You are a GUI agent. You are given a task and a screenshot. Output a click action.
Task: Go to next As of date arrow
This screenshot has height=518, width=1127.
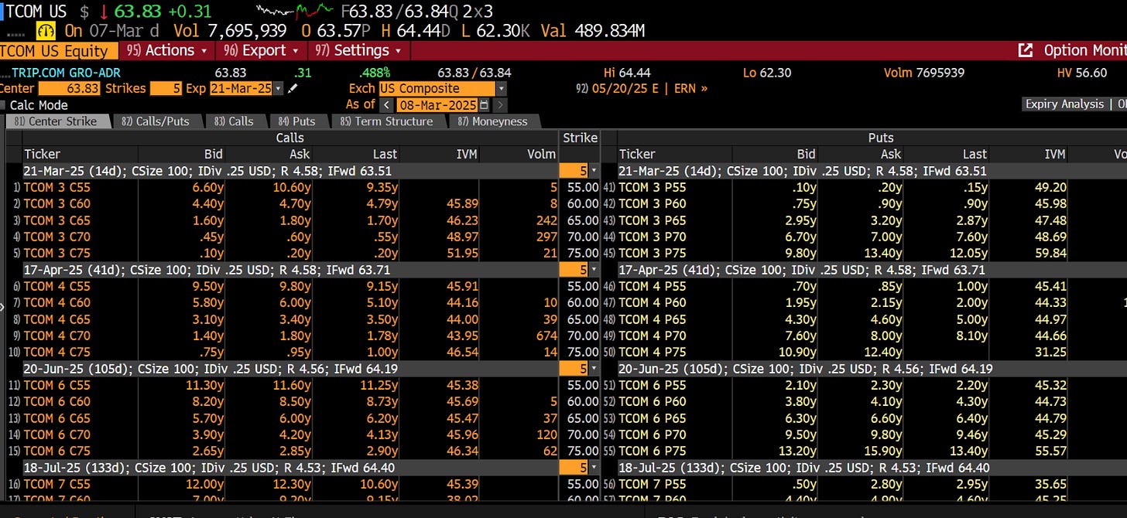pos(501,104)
